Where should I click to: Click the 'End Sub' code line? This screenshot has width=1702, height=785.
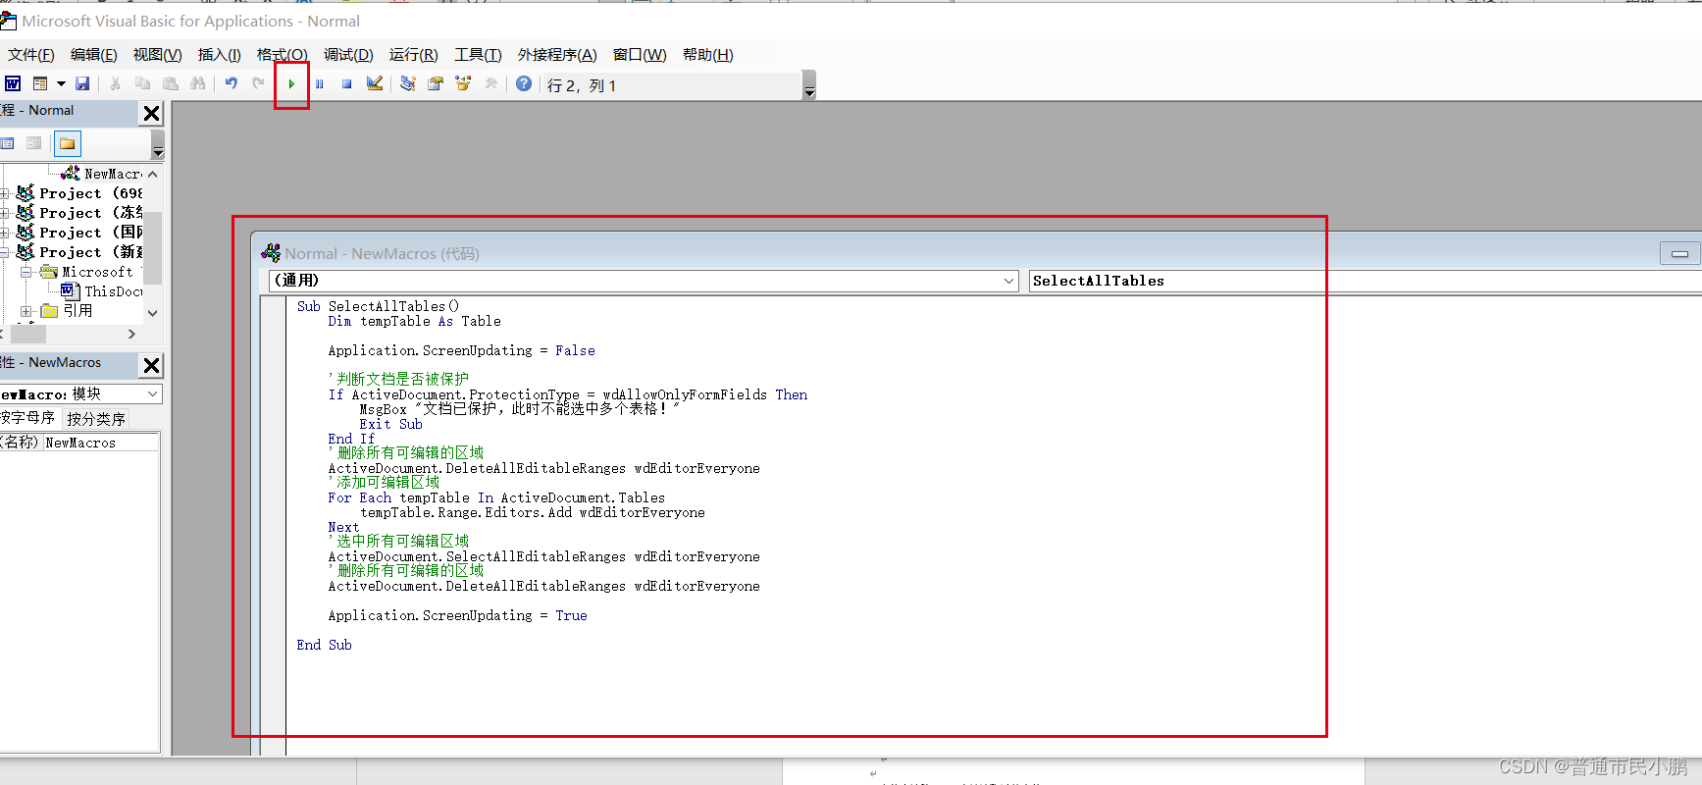(324, 645)
